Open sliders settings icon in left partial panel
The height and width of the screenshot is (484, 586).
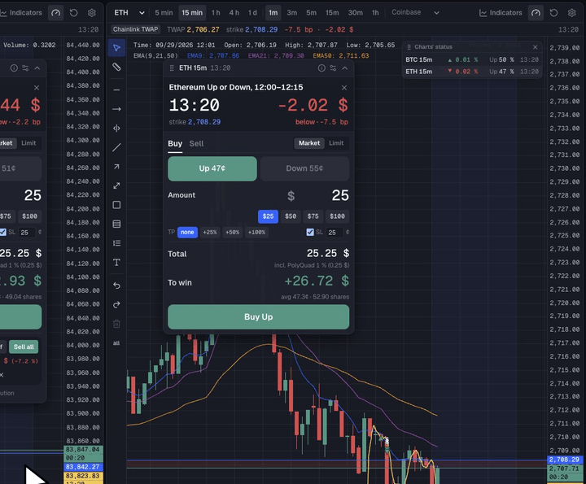pos(25,68)
